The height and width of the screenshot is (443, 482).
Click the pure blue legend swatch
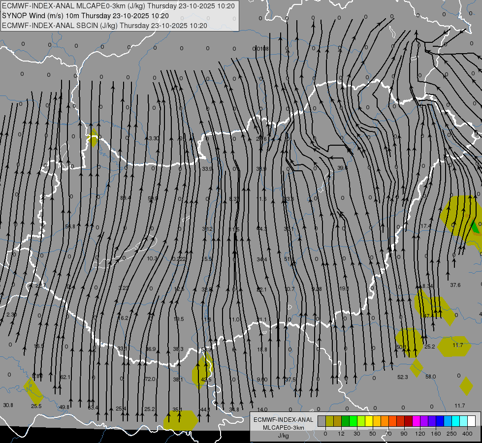[440, 421]
